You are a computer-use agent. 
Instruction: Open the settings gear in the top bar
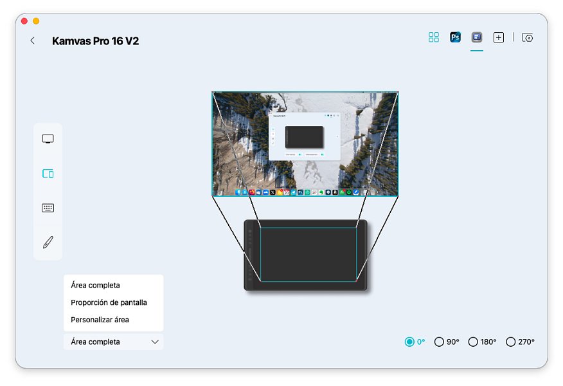tap(528, 37)
